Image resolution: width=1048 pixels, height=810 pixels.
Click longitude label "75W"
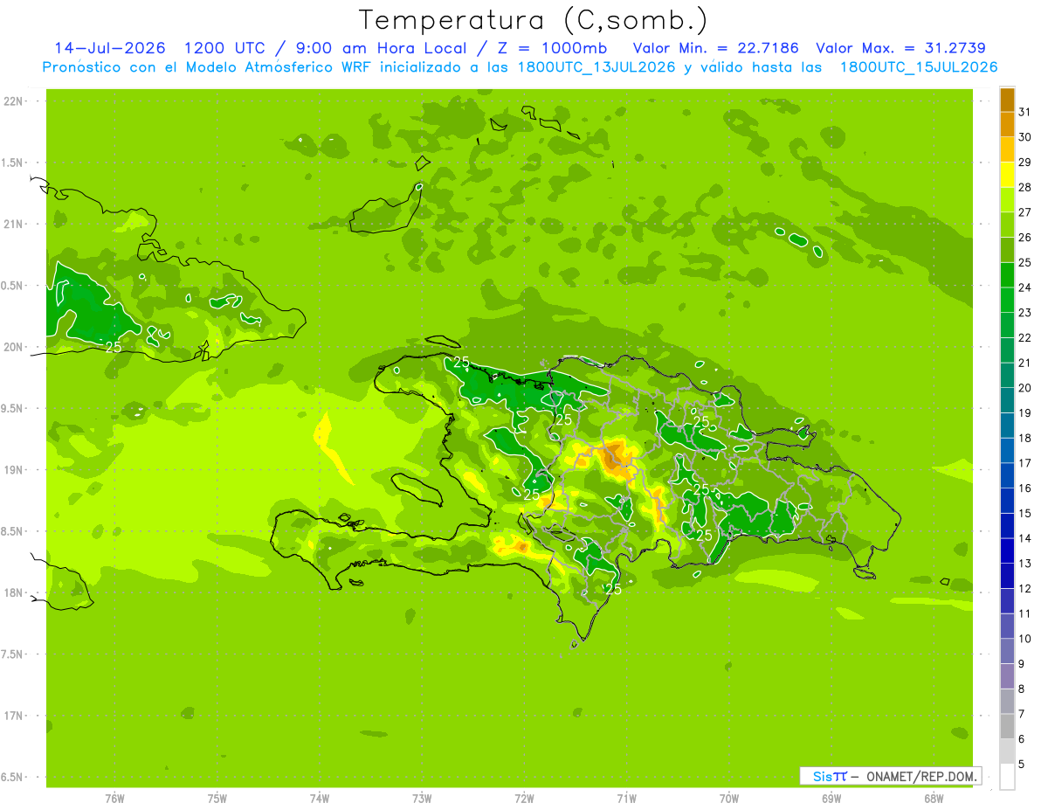pos(217,798)
